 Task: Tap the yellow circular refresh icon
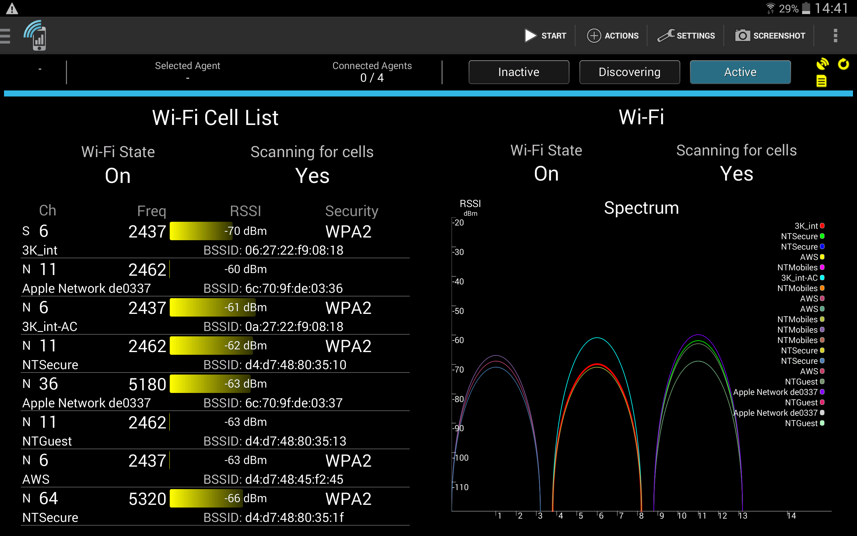click(843, 64)
